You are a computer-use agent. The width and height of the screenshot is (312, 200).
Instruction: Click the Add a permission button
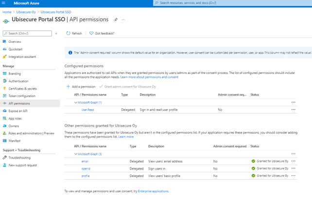click(x=81, y=87)
